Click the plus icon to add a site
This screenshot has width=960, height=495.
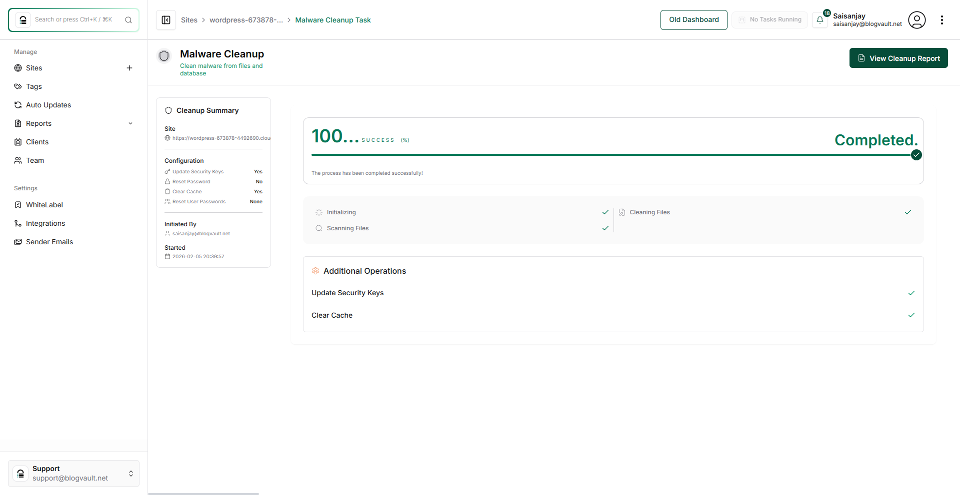[129, 68]
